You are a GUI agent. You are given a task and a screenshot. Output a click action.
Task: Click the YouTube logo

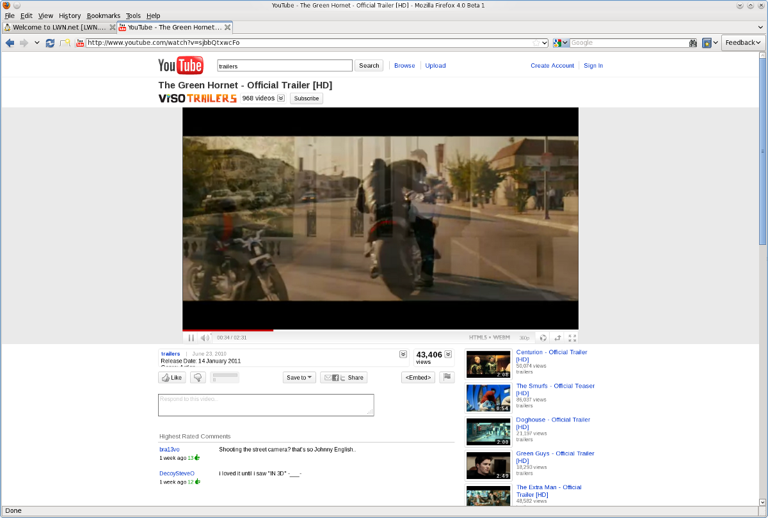pos(181,65)
